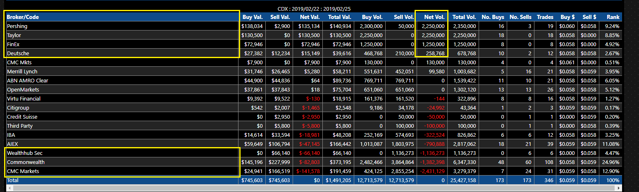
Task: Click the horizontal scrollbar right arrow
Action: [618, 188]
